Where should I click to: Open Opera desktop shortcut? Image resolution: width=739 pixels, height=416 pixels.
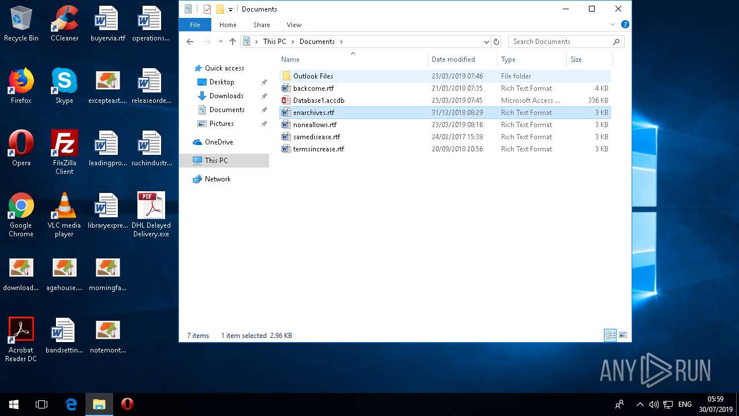click(x=21, y=149)
